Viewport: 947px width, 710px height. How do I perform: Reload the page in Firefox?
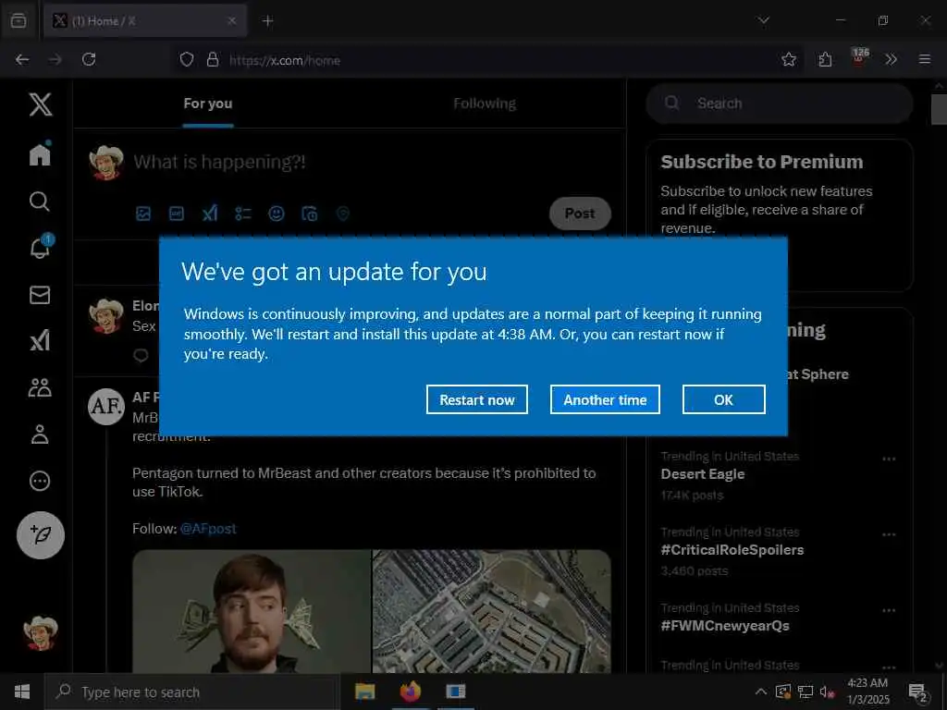(89, 59)
